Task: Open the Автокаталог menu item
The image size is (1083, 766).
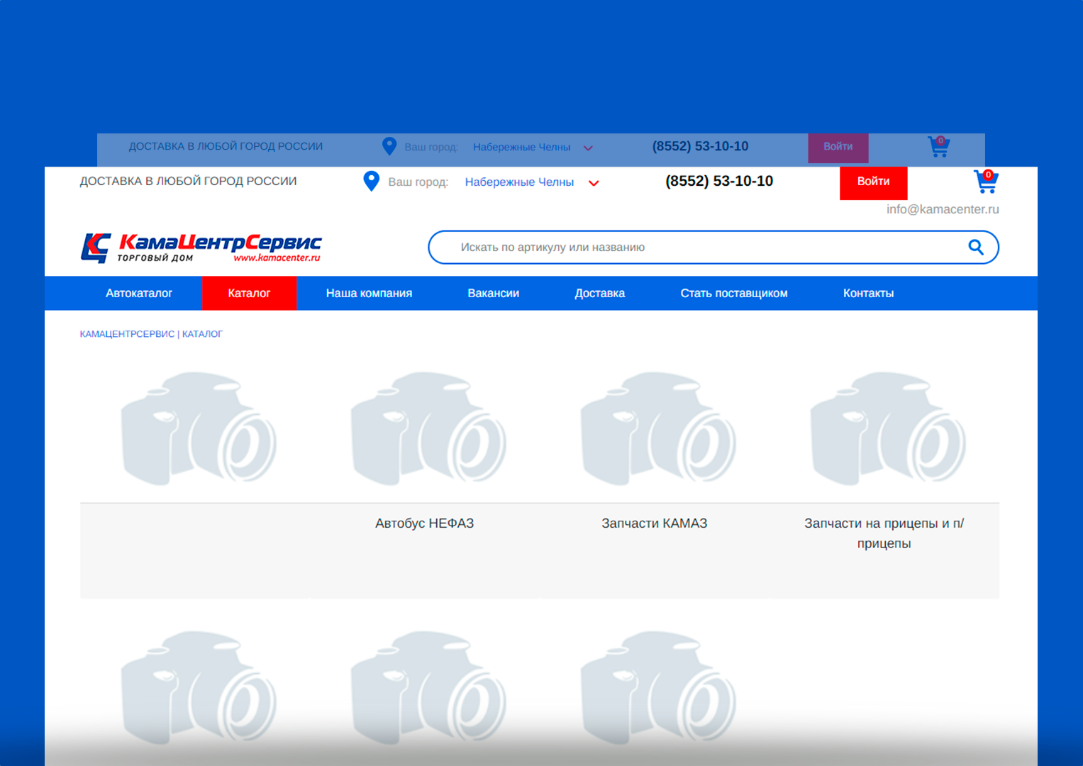Action: click(x=139, y=293)
